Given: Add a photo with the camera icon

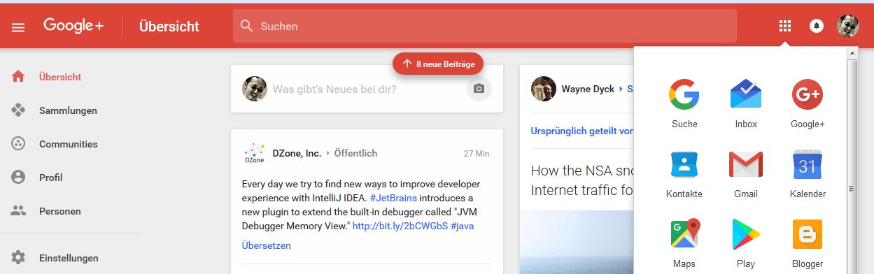Looking at the screenshot, I should coord(479,89).
